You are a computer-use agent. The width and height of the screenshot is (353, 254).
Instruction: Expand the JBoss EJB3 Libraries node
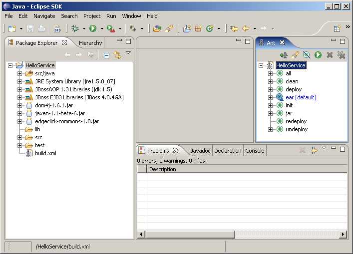pyautogui.click(x=19, y=97)
